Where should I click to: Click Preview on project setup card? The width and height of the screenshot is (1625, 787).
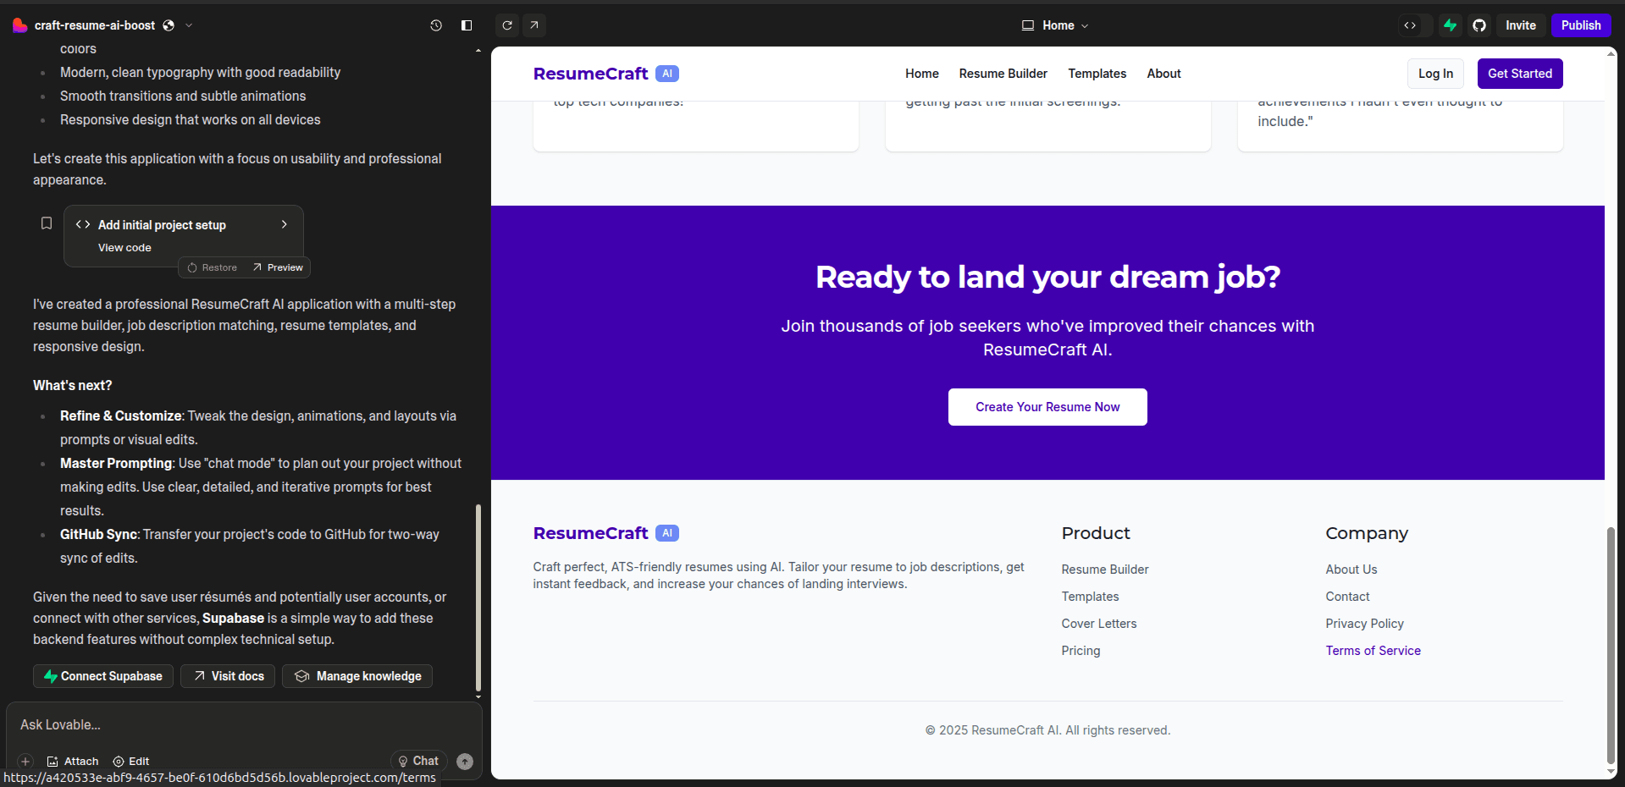tap(278, 267)
